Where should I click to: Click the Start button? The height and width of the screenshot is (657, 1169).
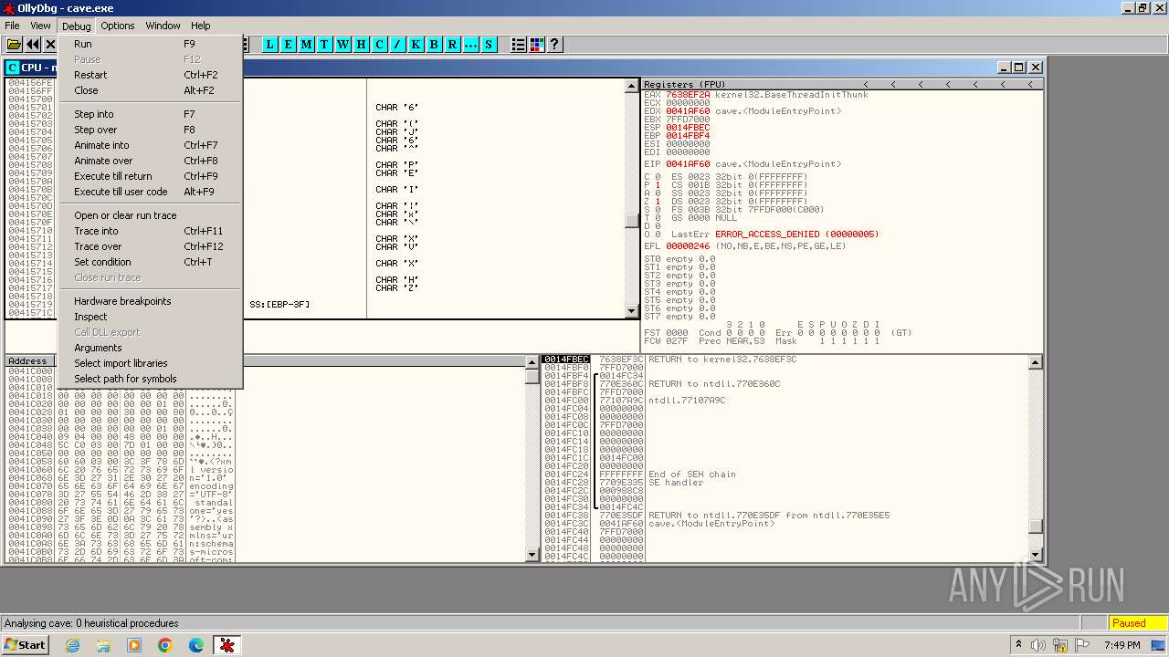[x=25, y=645]
